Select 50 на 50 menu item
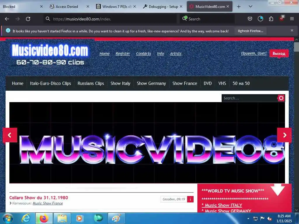The image size is (299, 224). [241, 83]
